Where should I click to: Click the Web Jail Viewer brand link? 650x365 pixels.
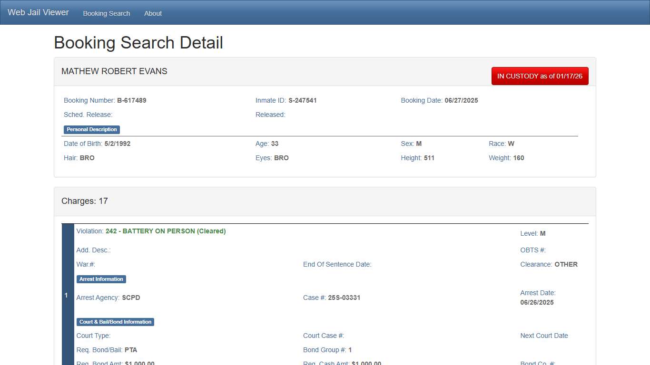(x=38, y=12)
